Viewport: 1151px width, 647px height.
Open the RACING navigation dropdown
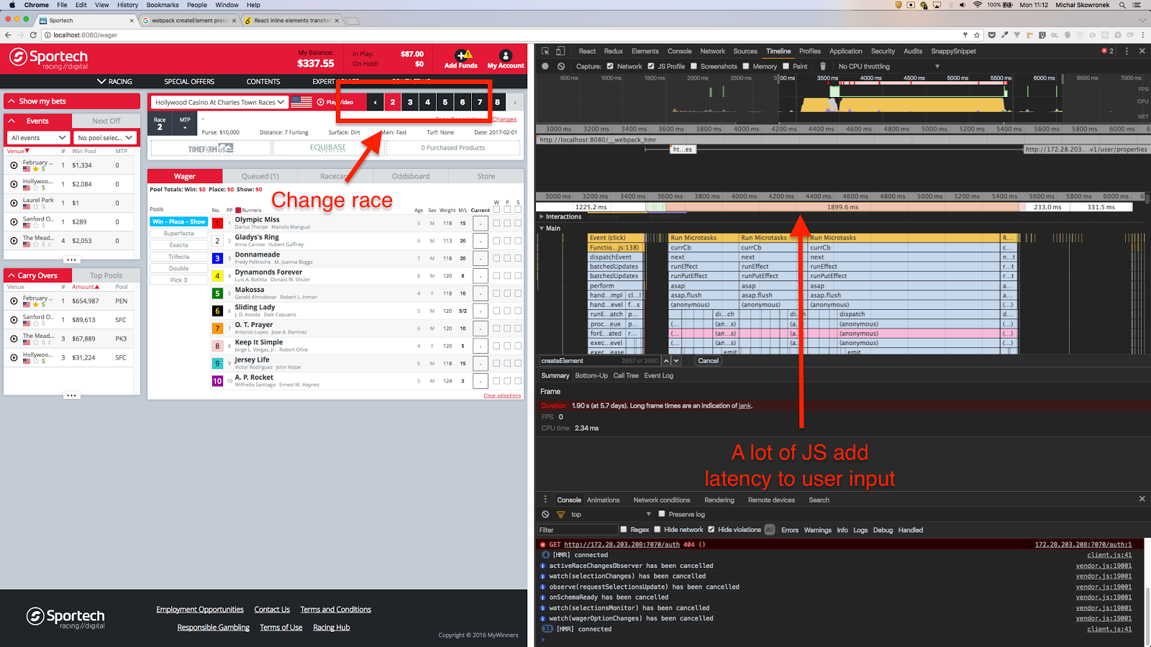tap(115, 81)
